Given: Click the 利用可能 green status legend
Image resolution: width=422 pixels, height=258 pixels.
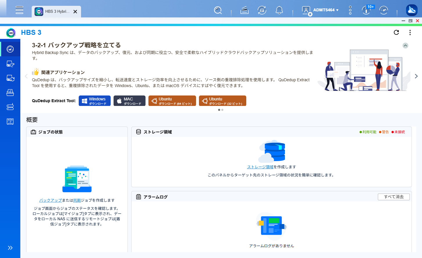Looking at the screenshot, I should pyautogui.click(x=368, y=132).
